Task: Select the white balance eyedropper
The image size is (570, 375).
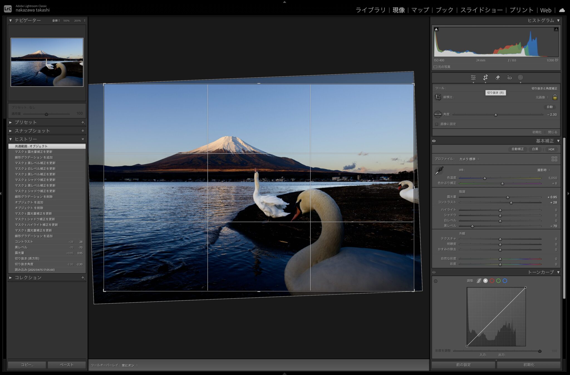Action: (x=439, y=171)
